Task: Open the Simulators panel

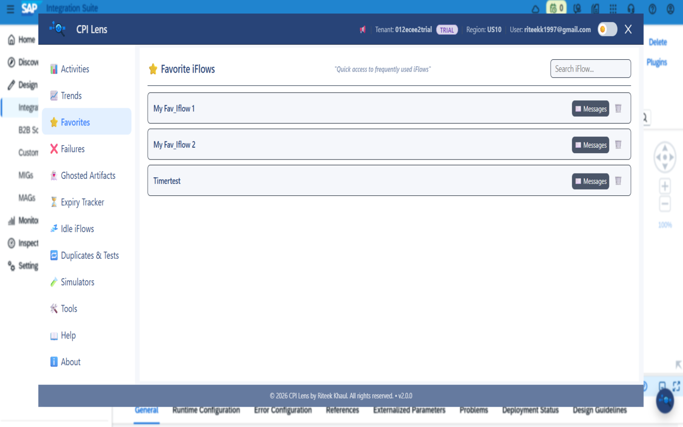Action: pos(77,282)
